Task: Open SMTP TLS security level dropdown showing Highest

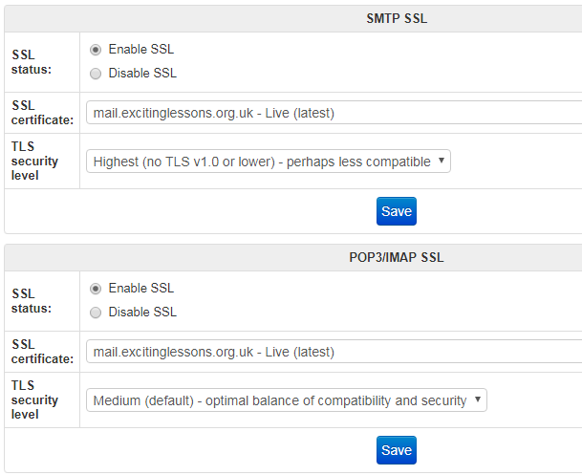Action: click(x=269, y=162)
